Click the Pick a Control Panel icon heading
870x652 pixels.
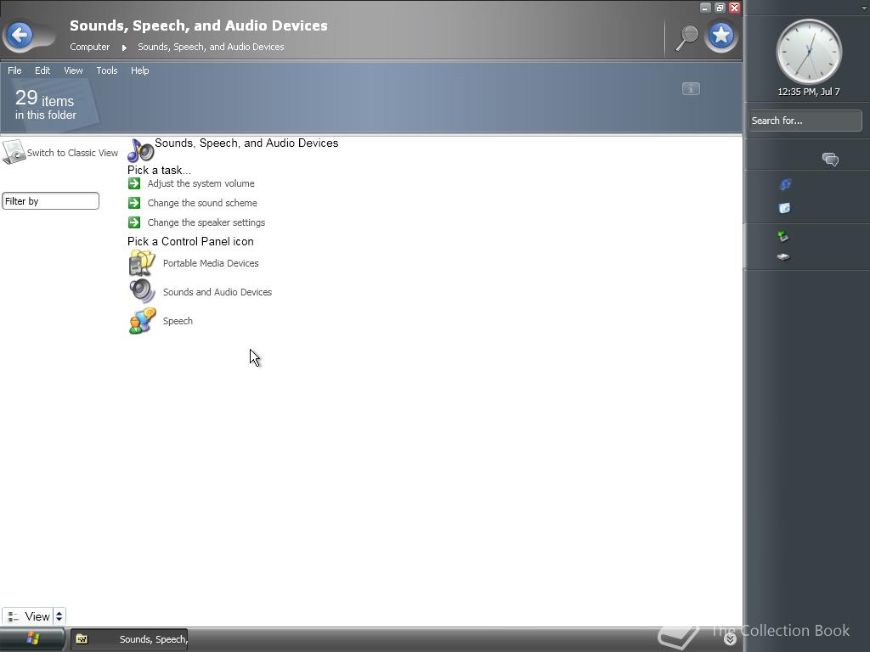coord(190,242)
